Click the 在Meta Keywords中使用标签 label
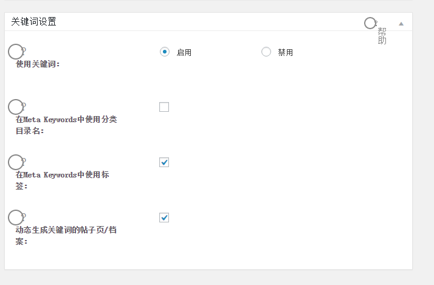Viewport: 434px width, 285px height. tap(62, 175)
